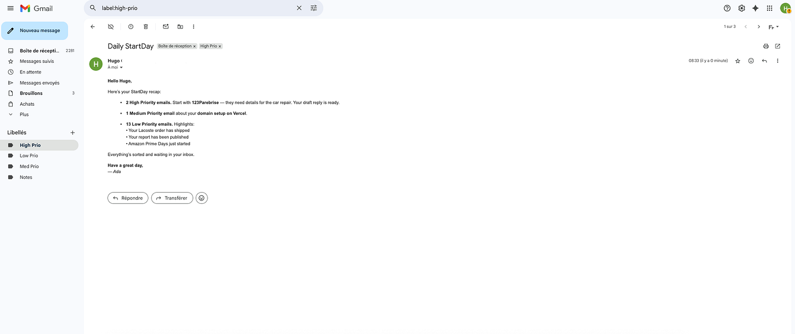The height and width of the screenshot is (334, 795).
Task: Click the 'Répondre' button
Action: 128,198
